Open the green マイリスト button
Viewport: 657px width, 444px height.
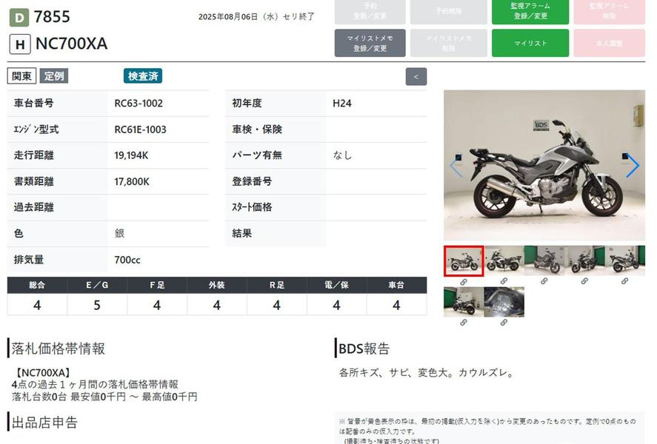point(530,44)
